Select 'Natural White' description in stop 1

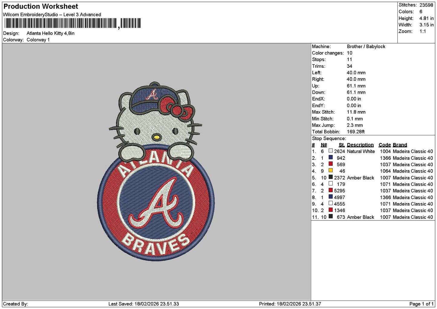(x=361, y=151)
